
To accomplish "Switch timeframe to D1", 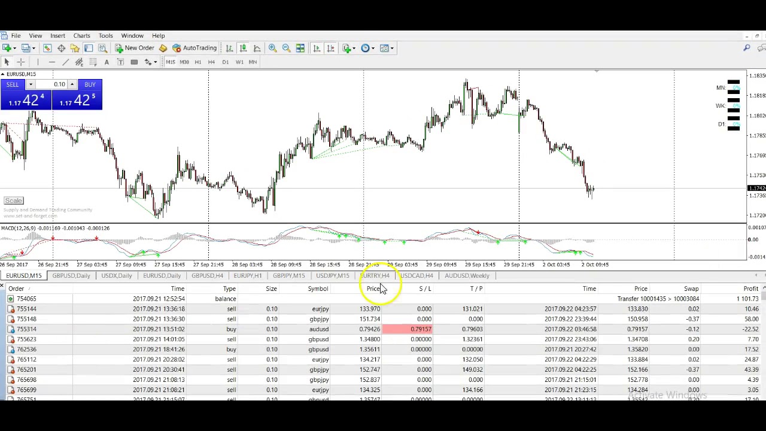I will click(x=225, y=62).
